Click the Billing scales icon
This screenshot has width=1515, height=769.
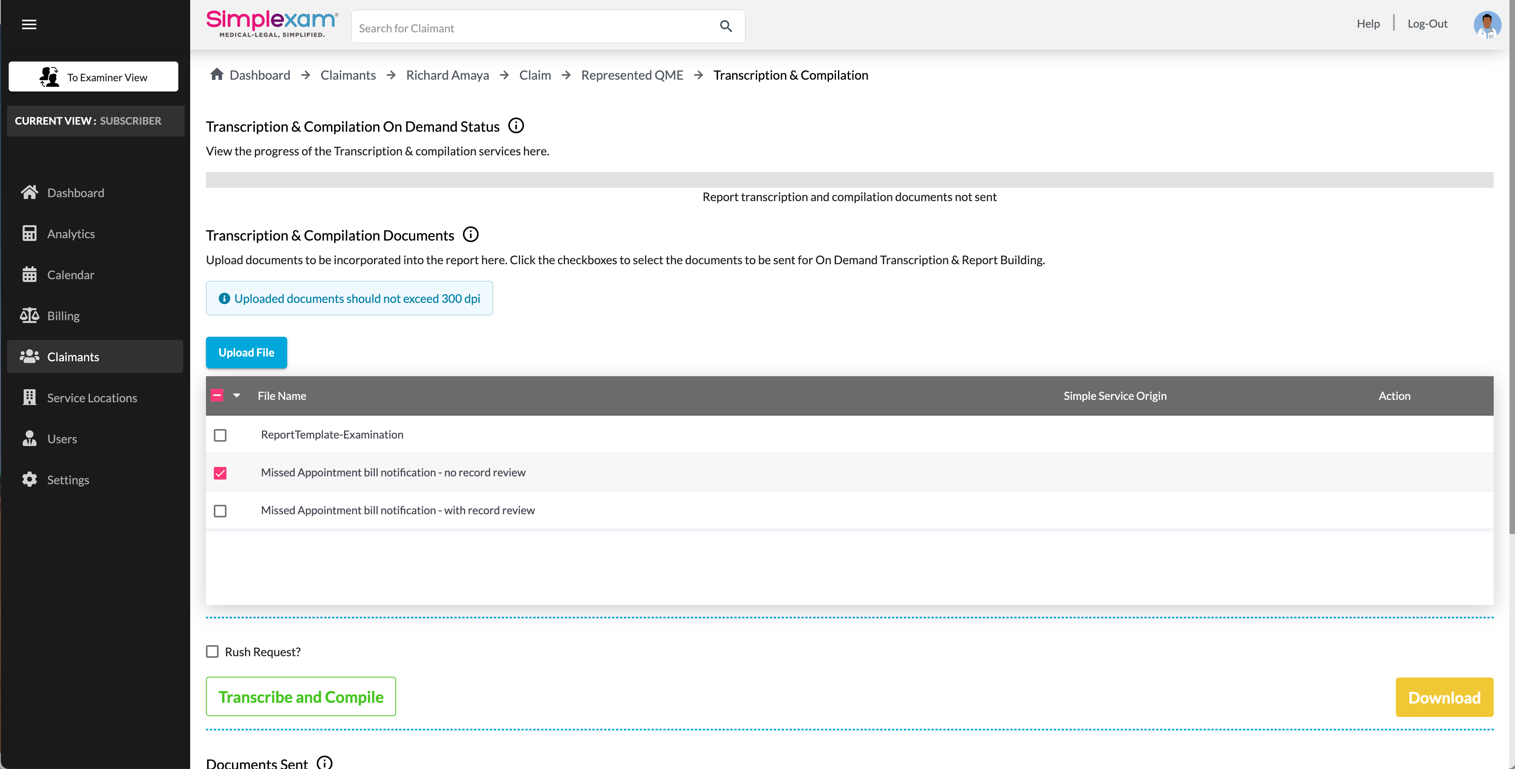tap(30, 316)
